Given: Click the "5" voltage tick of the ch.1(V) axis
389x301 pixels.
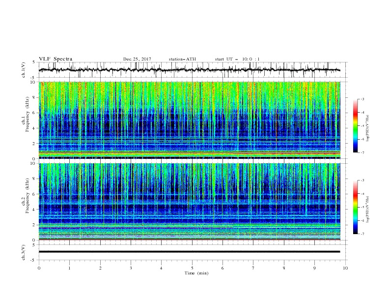Looking at the screenshot, I should 34,62.
